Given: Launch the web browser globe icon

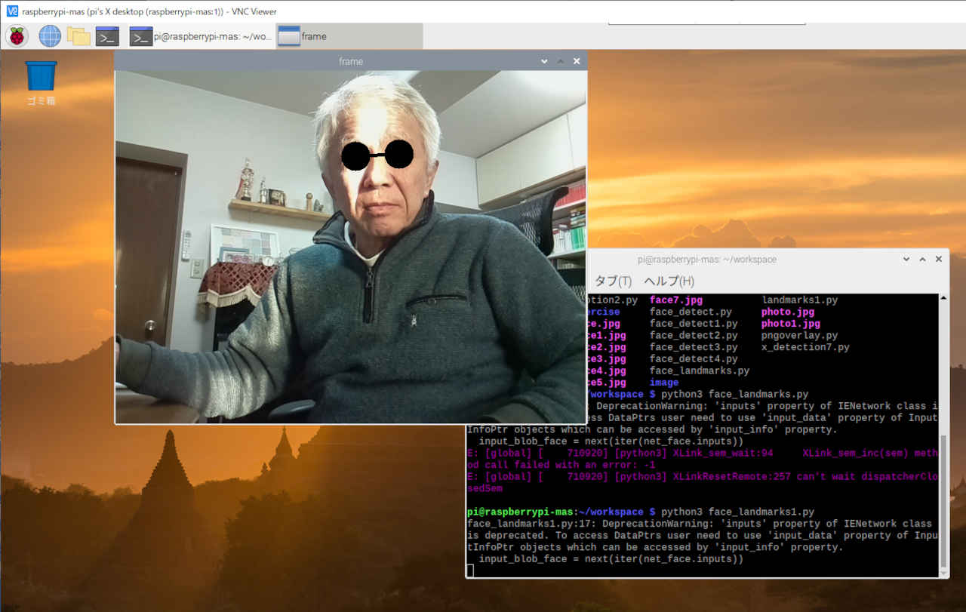Looking at the screenshot, I should pos(50,35).
